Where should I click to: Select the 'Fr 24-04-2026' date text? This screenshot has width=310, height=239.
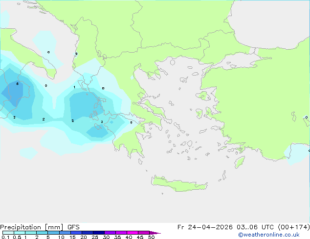[205, 227]
